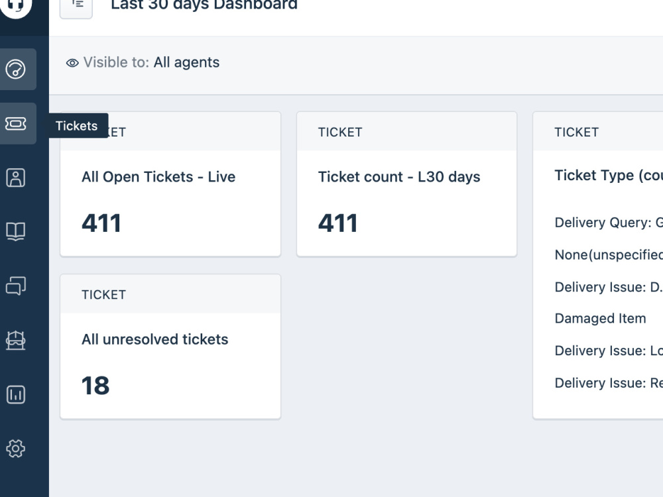Open the Contacts person icon in sidebar
Screen dimensions: 663x497
pyautogui.click(x=16, y=178)
